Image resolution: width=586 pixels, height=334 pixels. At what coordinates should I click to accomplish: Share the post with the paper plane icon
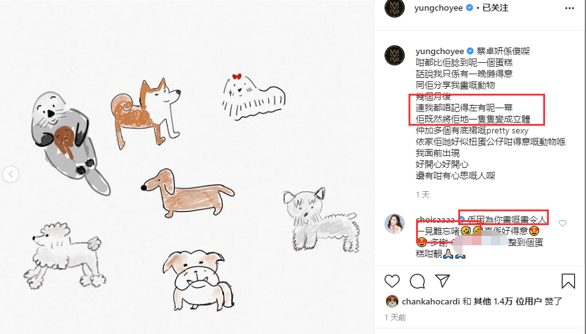point(442,281)
